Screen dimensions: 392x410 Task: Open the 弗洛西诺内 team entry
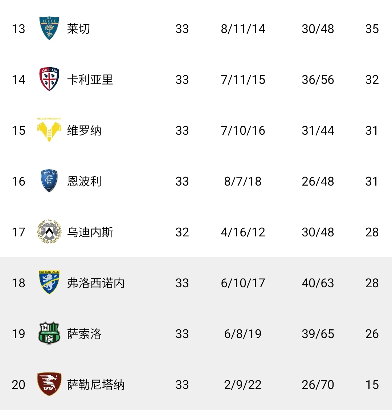coord(96,283)
